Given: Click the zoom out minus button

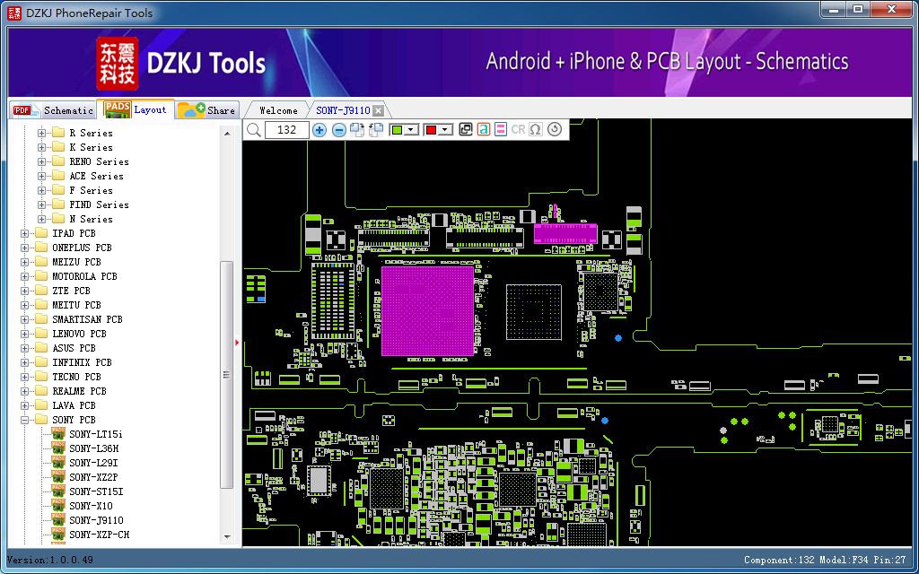Looking at the screenshot, I should [338, 129].
